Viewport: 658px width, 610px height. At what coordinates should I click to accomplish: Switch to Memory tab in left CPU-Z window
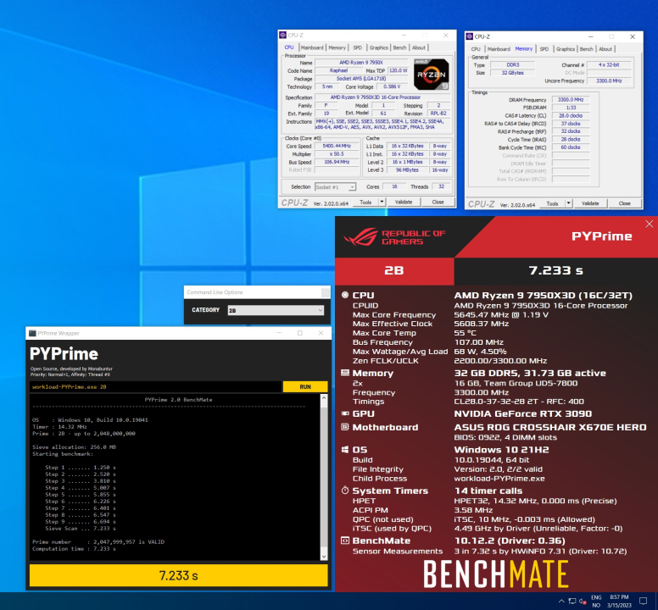(x=337, y=47)
